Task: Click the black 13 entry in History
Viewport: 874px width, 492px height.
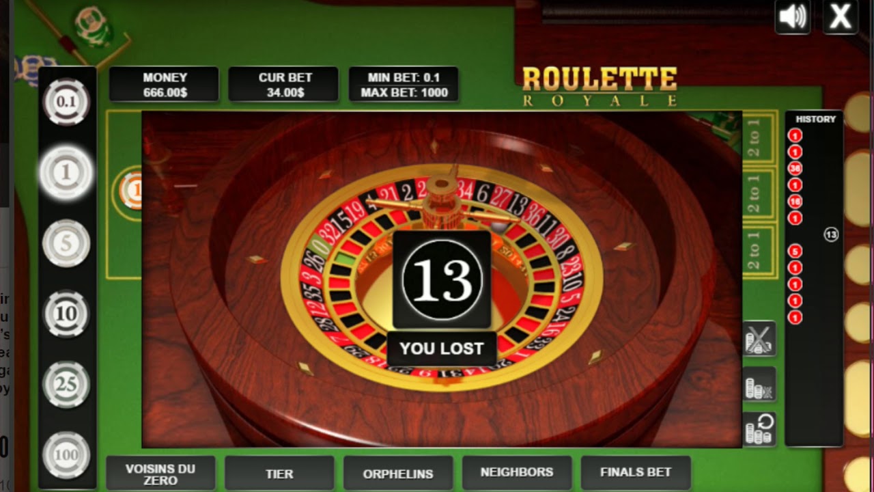Action: 831,235
